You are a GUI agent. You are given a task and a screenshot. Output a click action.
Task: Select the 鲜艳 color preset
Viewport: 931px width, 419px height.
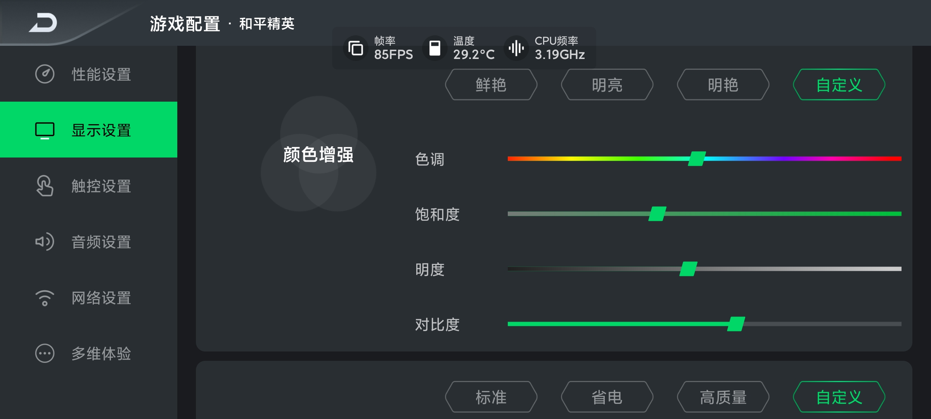[491, 85]
